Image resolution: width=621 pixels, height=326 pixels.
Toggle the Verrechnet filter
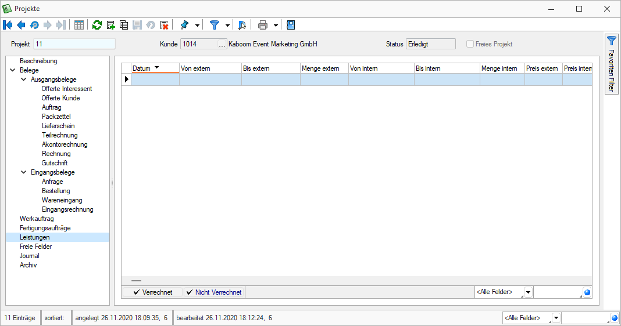(153, 292)
